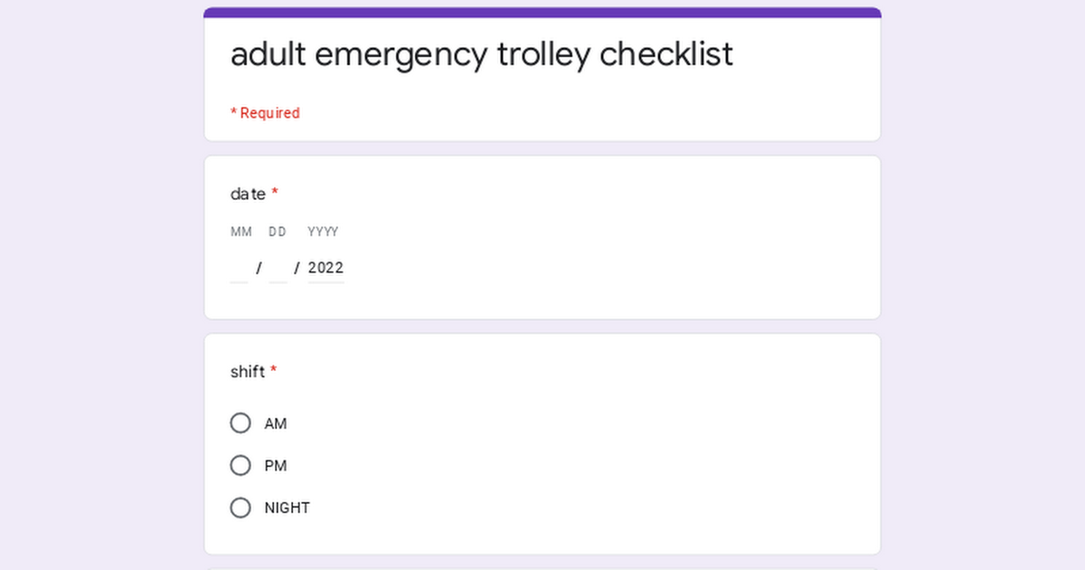Click the 'YYYY' caption above year field

tap(323, 233)
